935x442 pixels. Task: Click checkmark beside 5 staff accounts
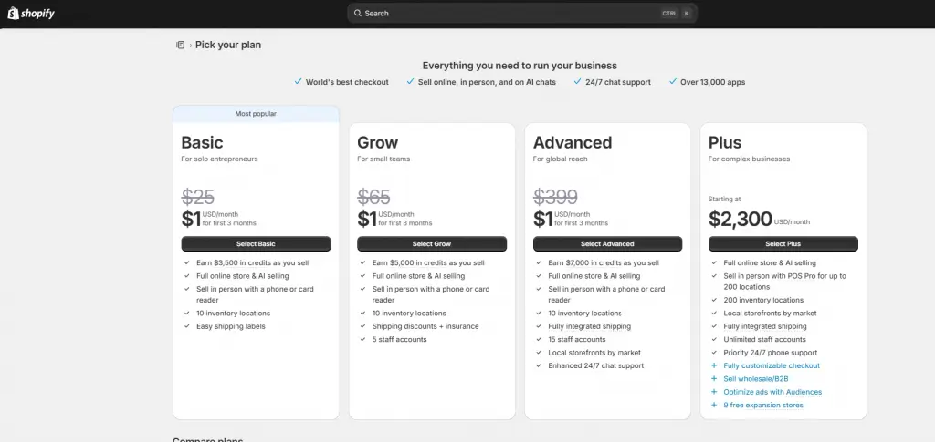(362, 340)
